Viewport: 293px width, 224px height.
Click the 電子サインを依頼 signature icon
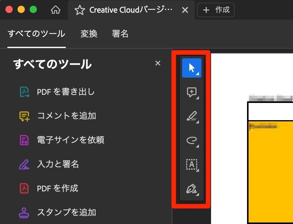pyautogui.click(x=24, y=140)
